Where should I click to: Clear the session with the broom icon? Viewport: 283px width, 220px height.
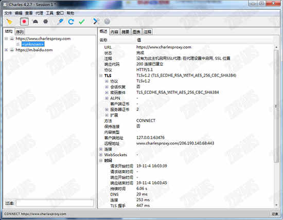point(9,22)
